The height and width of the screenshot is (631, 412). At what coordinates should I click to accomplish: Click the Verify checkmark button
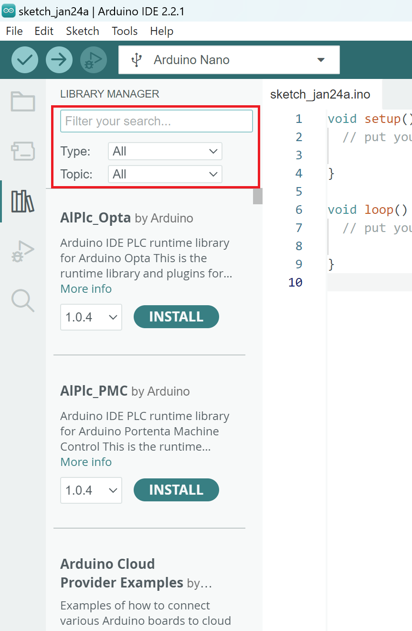25,60
